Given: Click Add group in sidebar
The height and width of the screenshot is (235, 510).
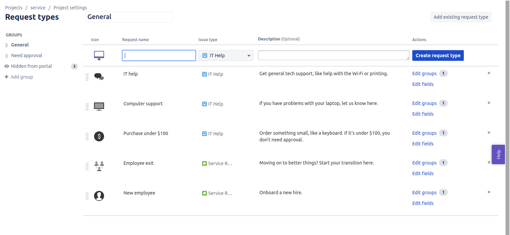Looking at the screenshot, I should 22,77.
